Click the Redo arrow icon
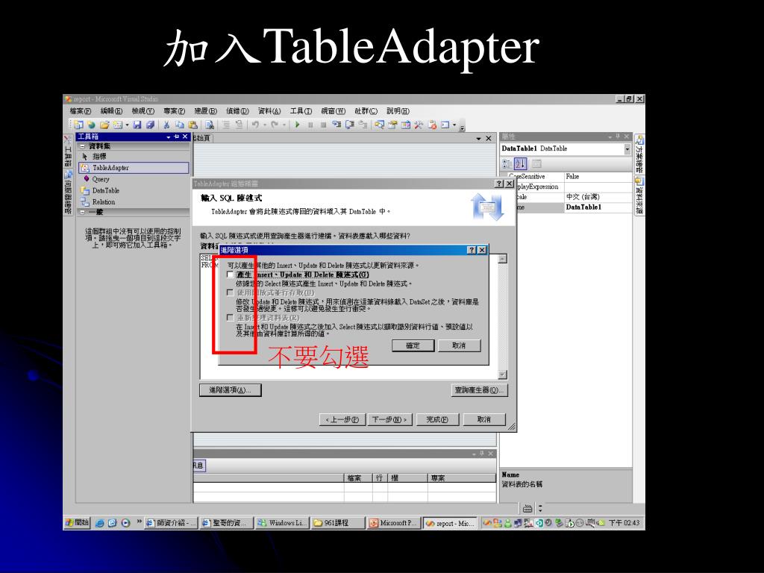The width and height of the screenshot is (764, 573). point(275,125)
